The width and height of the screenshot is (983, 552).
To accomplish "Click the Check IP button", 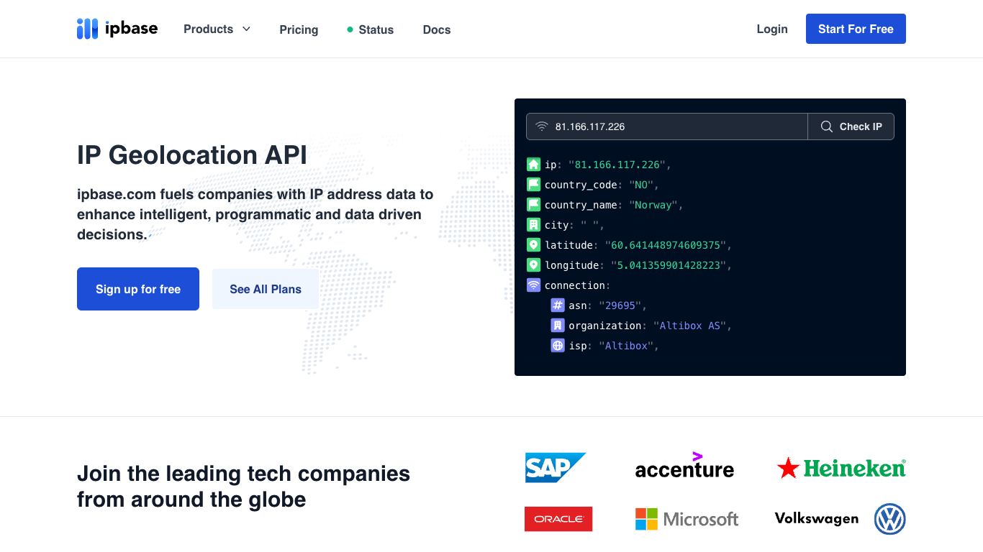I will pos(851,126).
